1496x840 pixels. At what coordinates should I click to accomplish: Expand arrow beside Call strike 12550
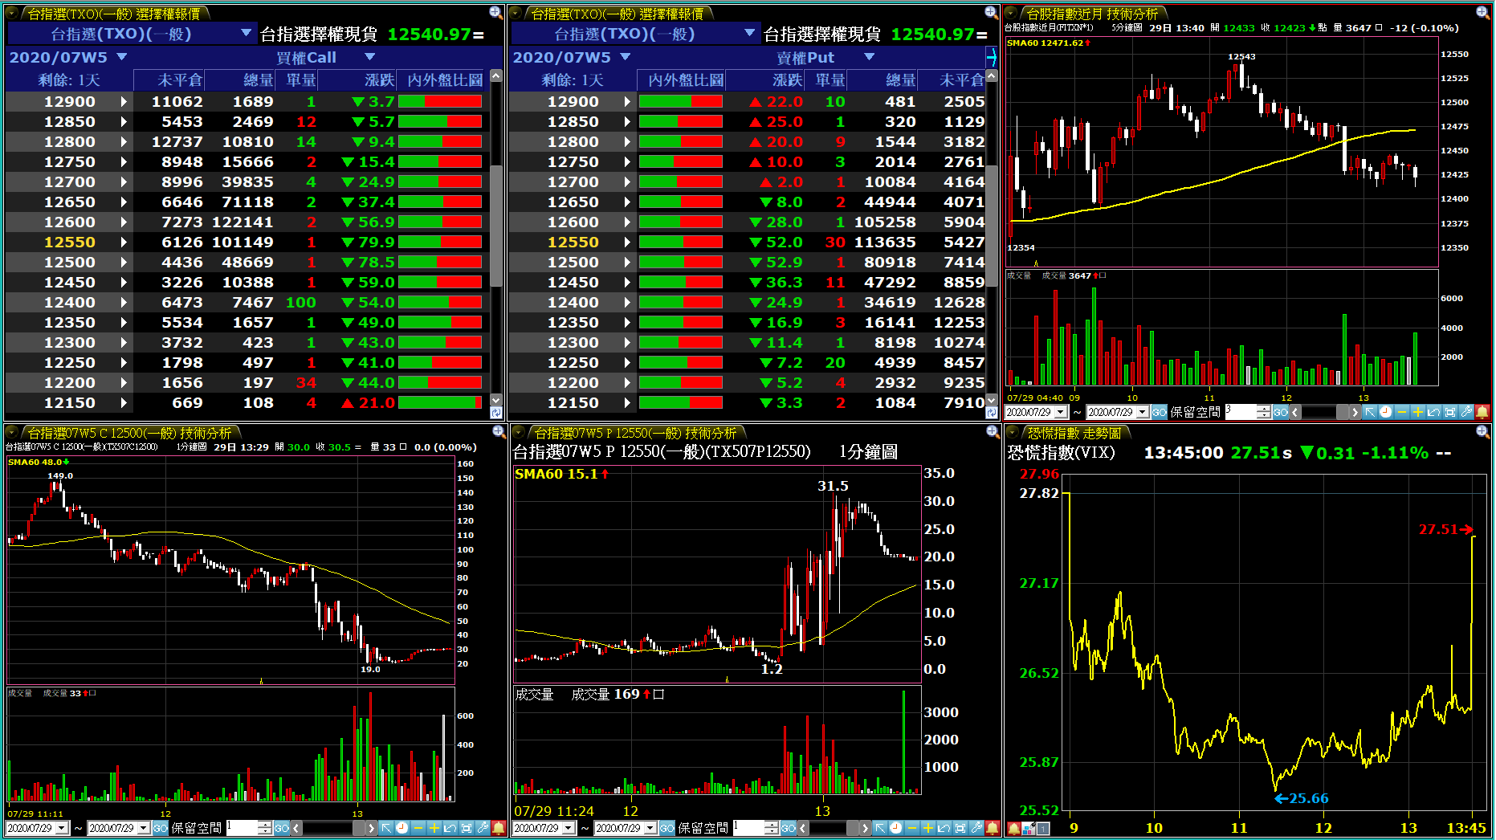tap(124, 242)
